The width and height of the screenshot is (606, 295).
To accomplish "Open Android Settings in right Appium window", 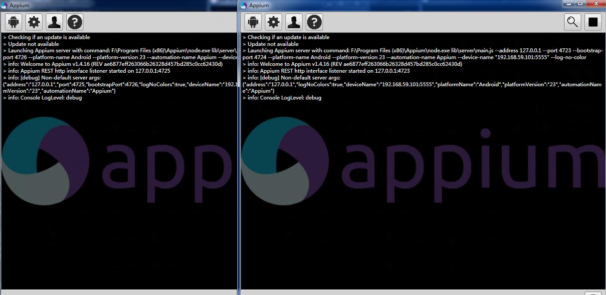I will (x=253, y=22).
